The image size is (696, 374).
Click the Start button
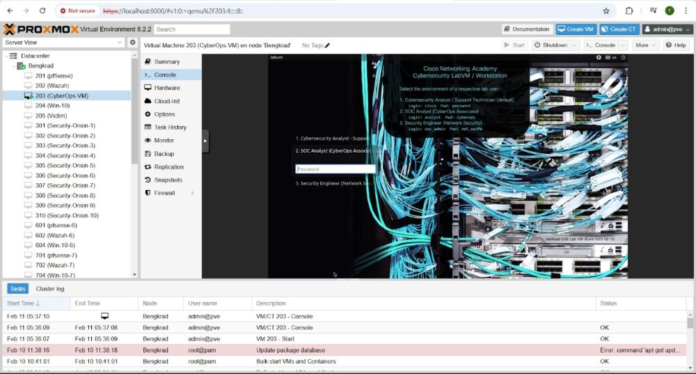[x=514, y=45]
